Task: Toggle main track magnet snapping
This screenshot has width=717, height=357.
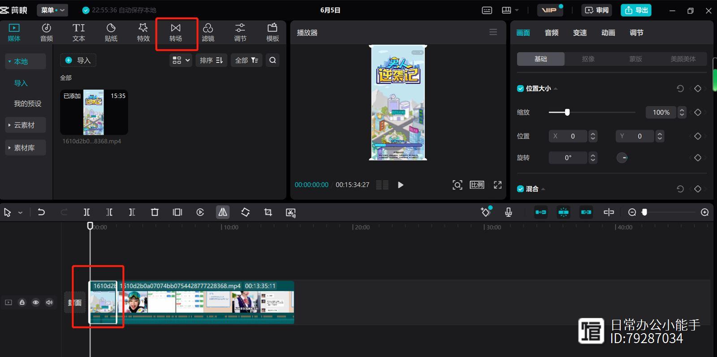Action: coord(541,212)
